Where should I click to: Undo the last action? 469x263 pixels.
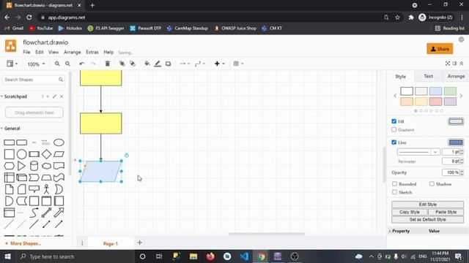pos(82,64)
